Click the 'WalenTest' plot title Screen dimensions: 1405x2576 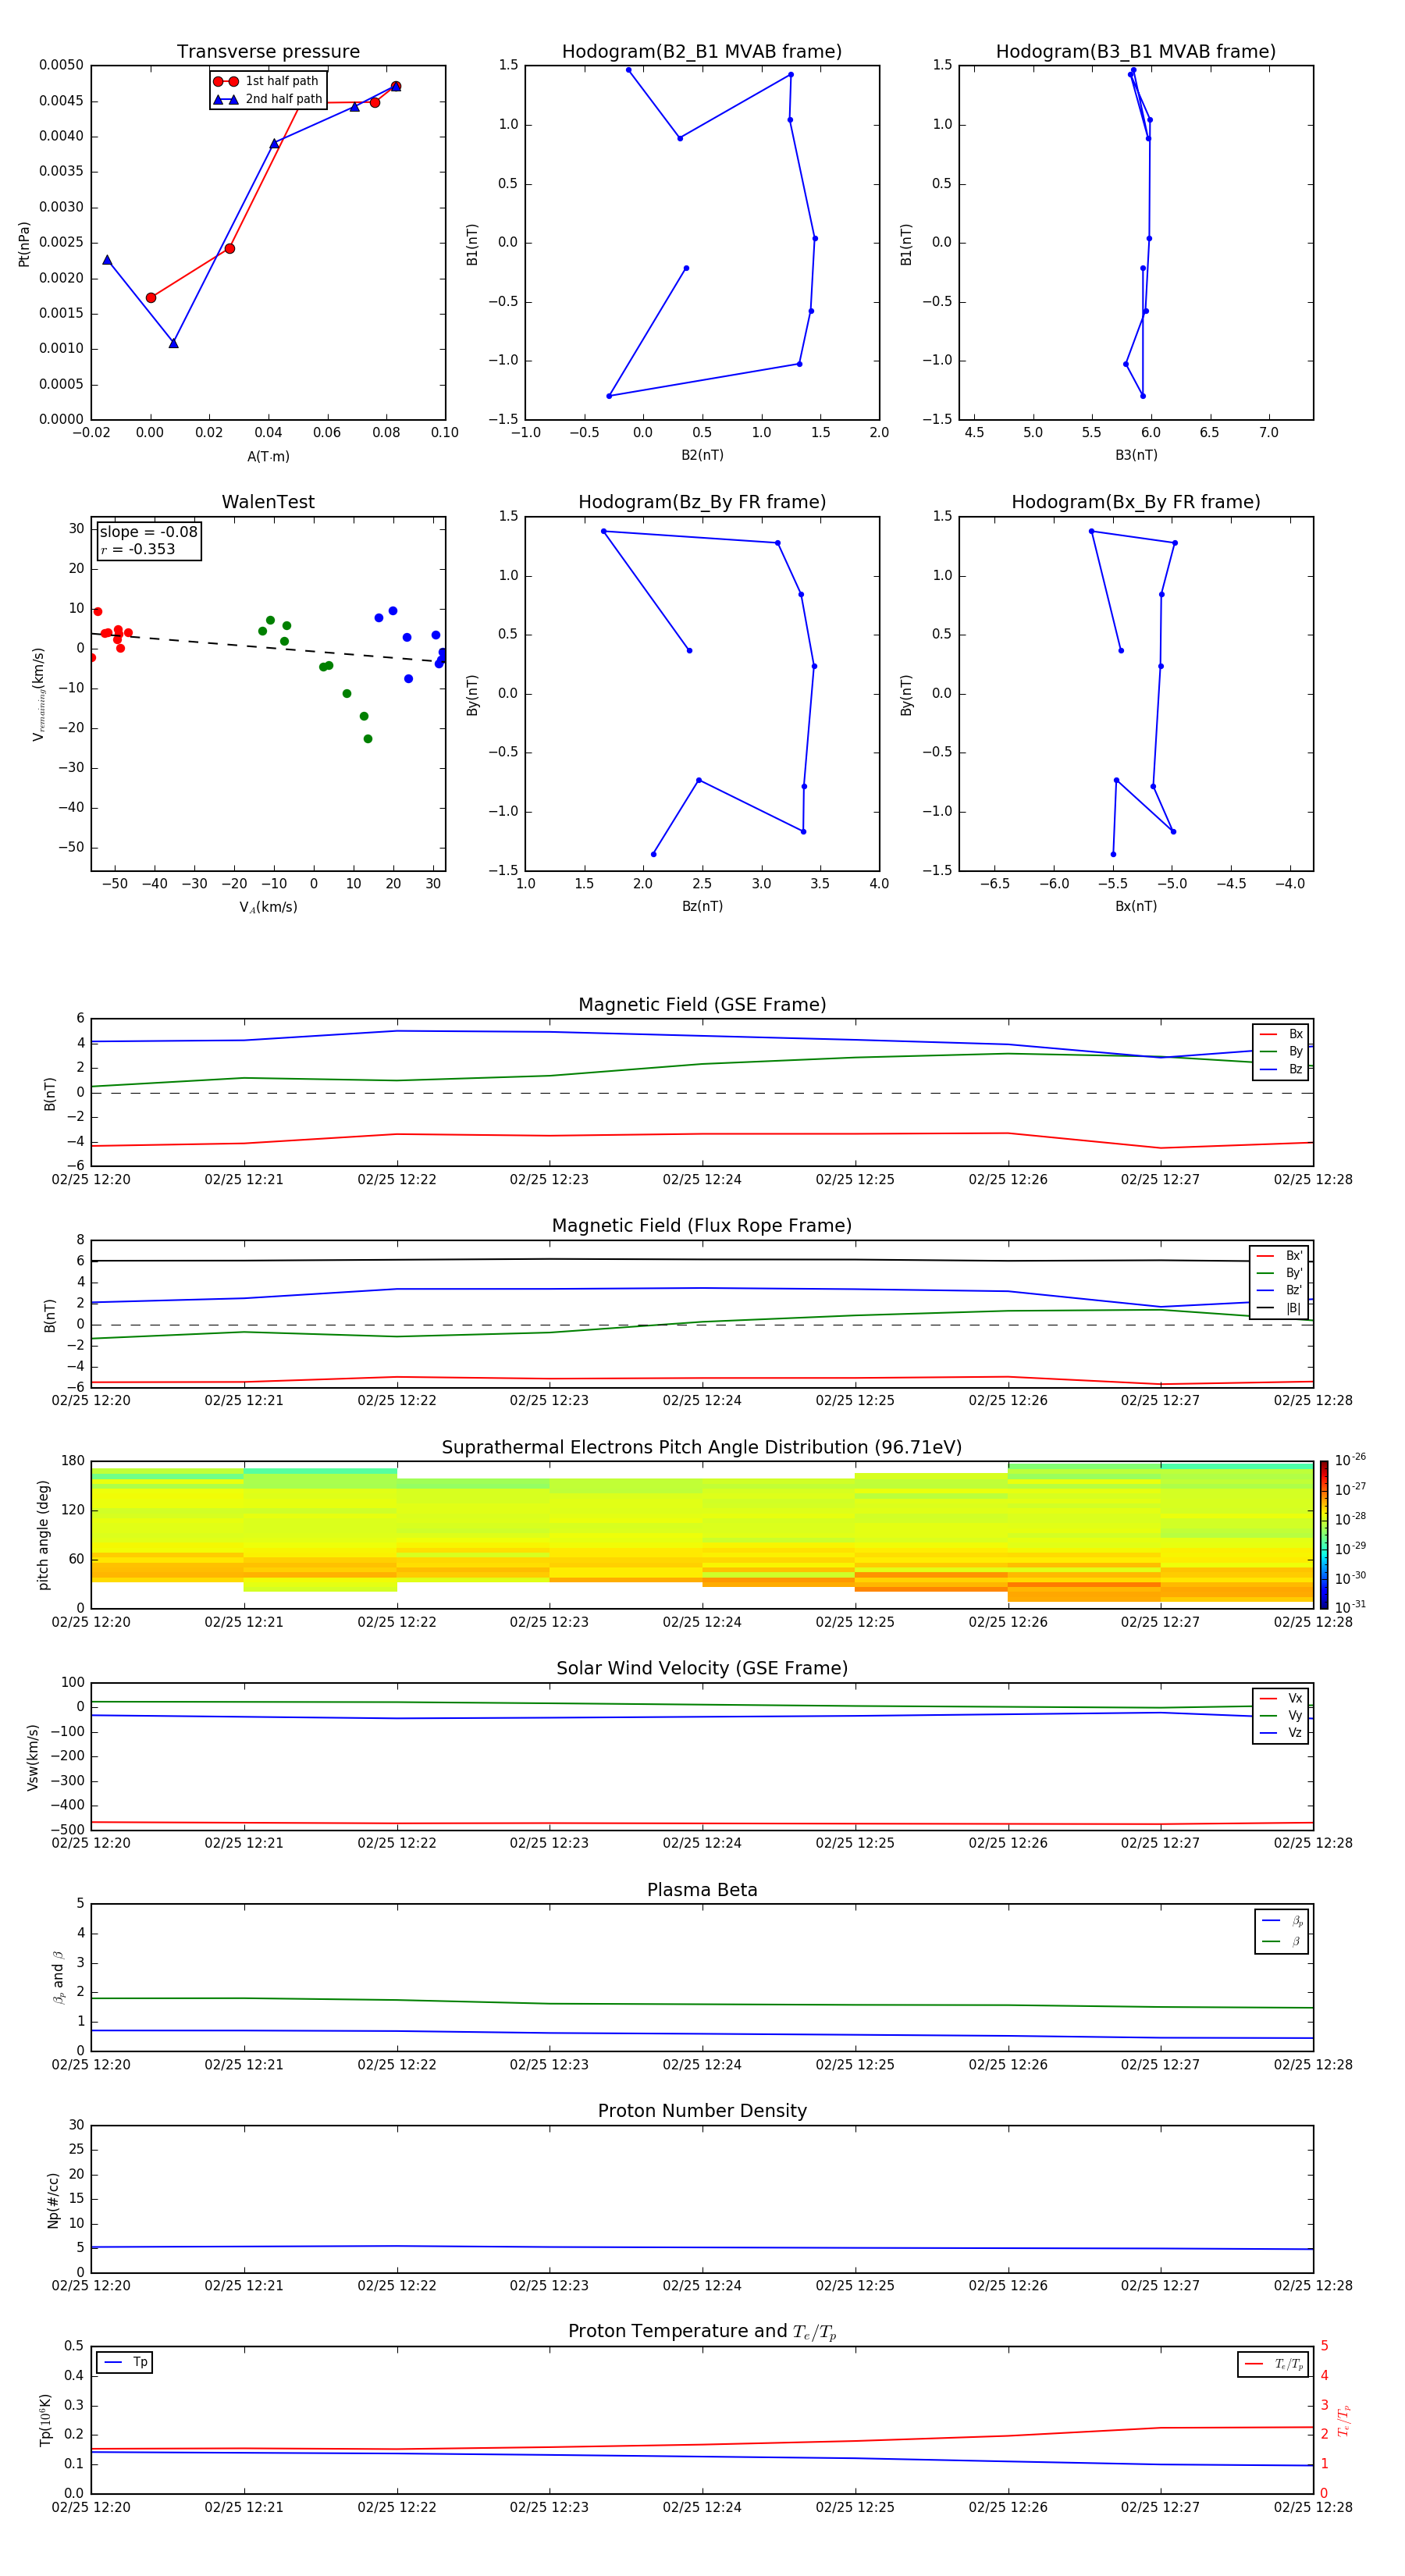click(x=268, y=502)
